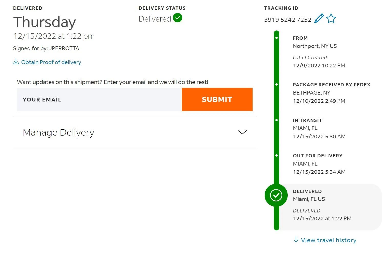Click the pencil edit icon beside tracking ID
The height and width of the screenshot is (256, 384).
319,19
